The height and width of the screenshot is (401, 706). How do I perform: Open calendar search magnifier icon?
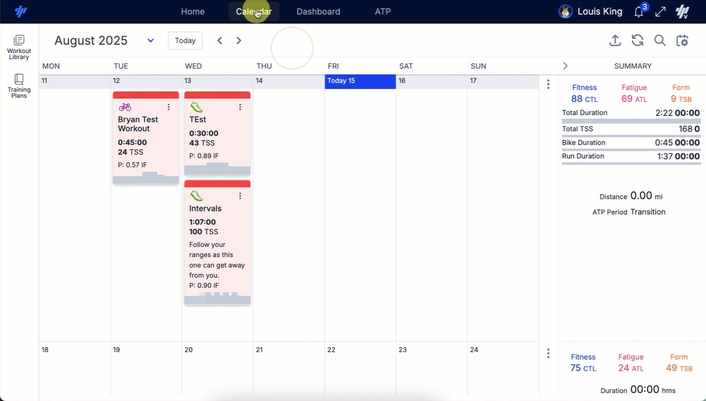click(x=660, y=41)
